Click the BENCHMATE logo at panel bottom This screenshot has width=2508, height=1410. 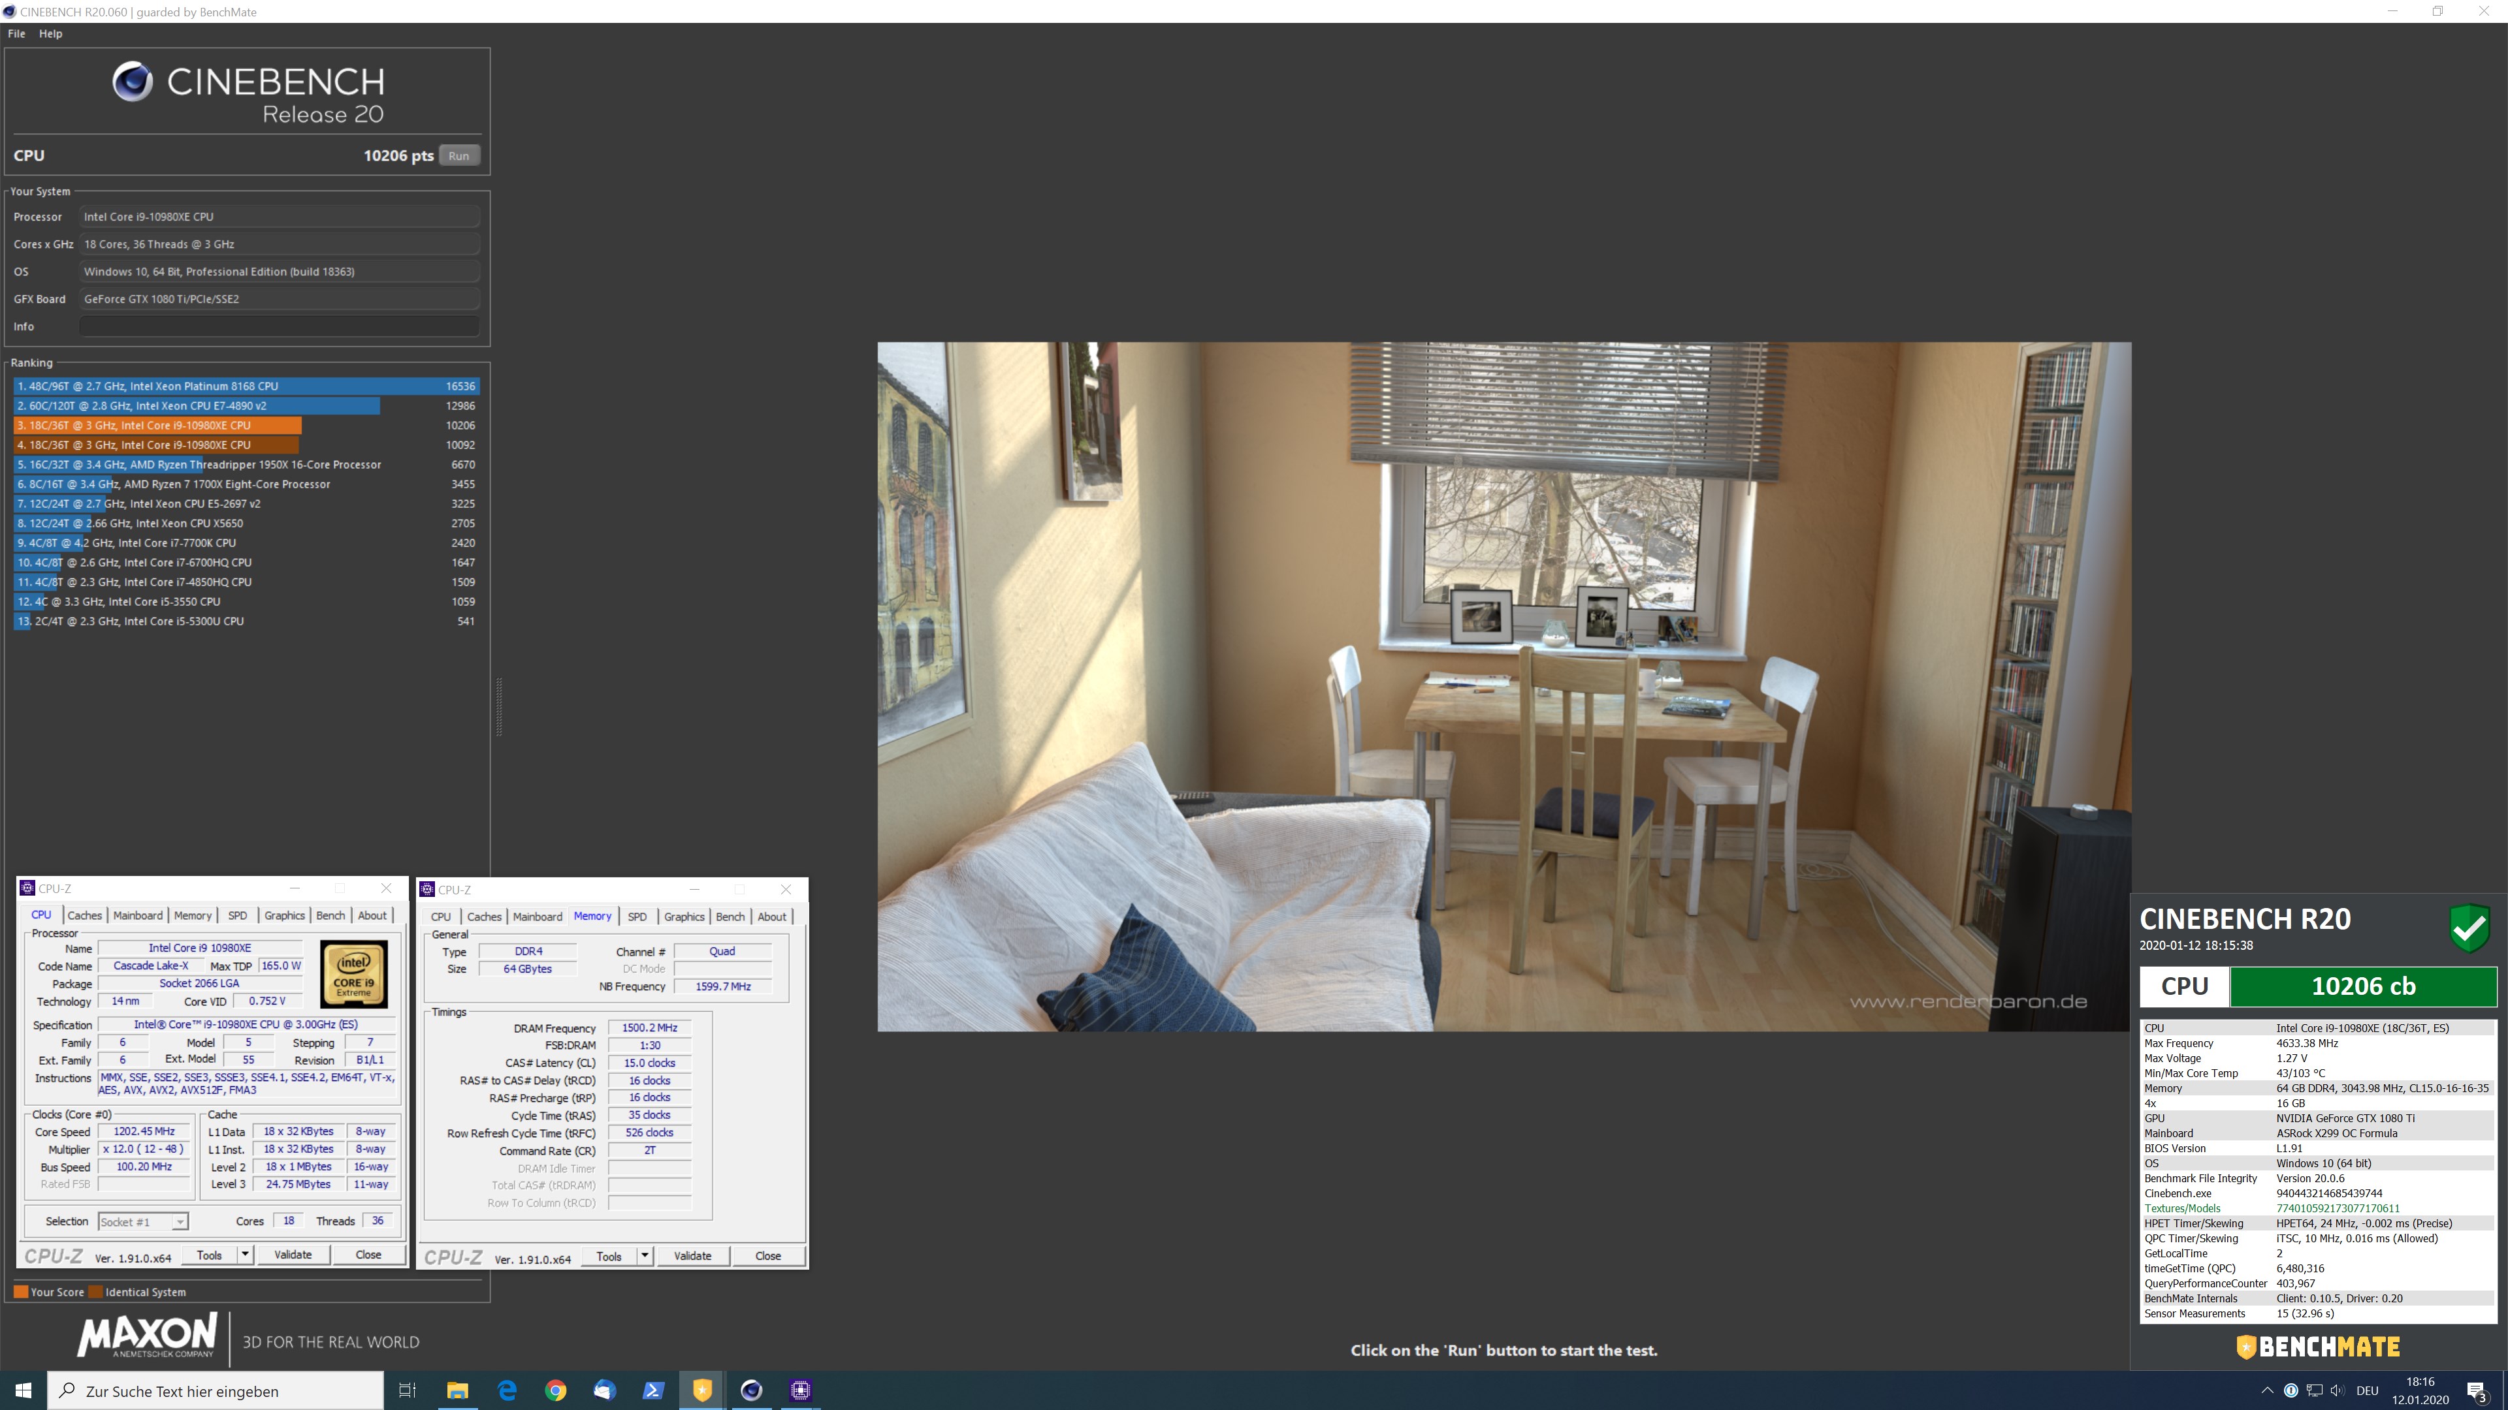pyautogui.click(x=2318, y=1347)
